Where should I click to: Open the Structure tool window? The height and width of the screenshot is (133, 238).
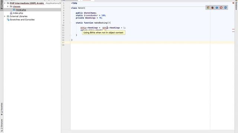click(x=1, y=125)
